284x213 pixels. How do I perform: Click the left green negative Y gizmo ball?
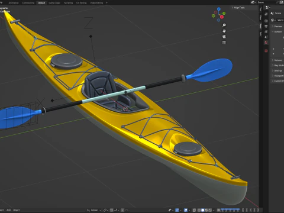[214, 16]
